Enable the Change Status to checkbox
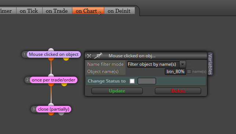 point(132,81)
